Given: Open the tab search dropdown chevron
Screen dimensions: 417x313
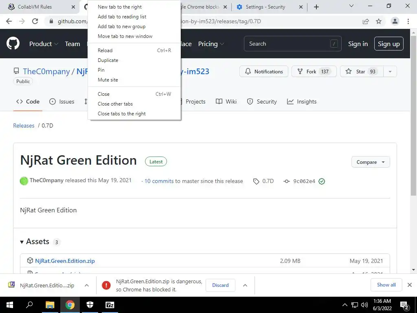Looking at the screenshot, I should 351,6.
